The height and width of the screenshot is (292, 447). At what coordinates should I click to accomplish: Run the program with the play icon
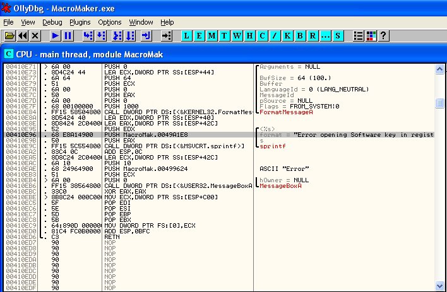click(56, 36)
